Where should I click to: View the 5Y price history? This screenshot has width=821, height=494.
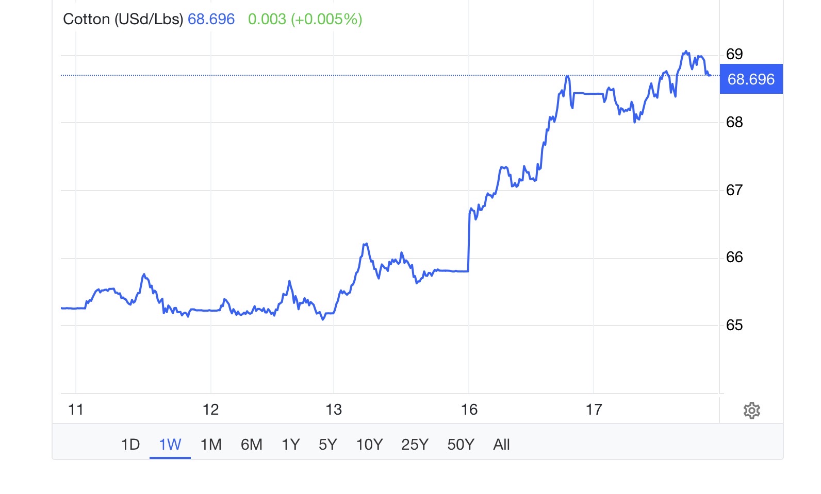(x=327, y=444)
